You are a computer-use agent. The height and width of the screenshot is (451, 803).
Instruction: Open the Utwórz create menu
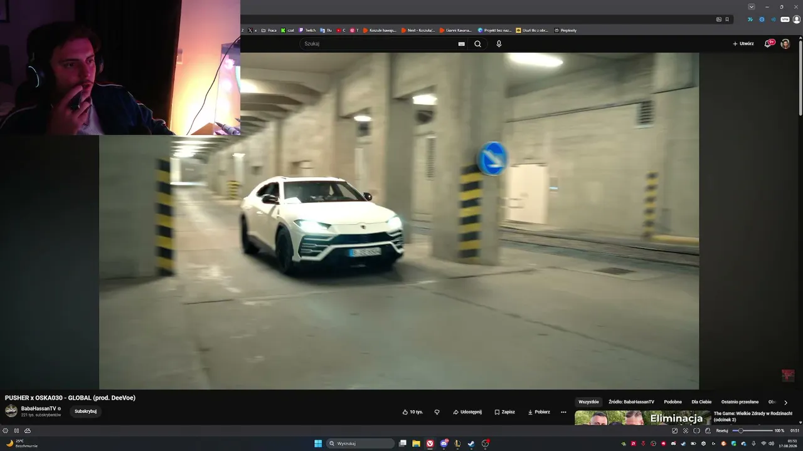coord(743,44)
